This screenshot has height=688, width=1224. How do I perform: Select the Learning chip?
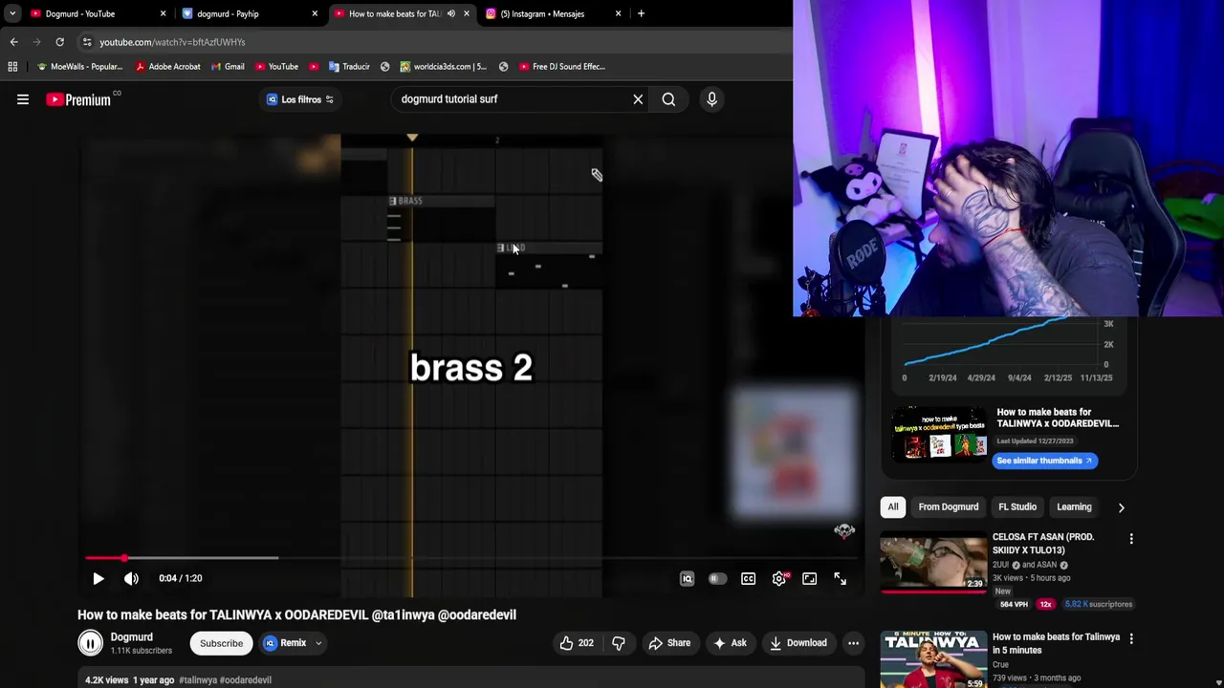point(1074,507)
